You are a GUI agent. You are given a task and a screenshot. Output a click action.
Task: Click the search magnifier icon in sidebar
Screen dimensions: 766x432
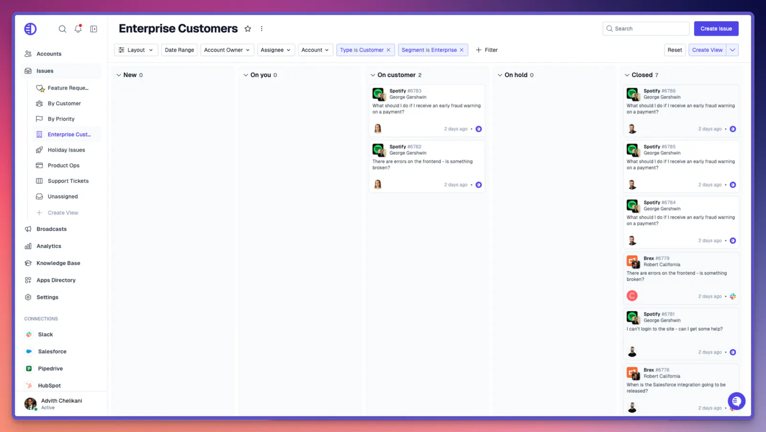tap(62, 29)
